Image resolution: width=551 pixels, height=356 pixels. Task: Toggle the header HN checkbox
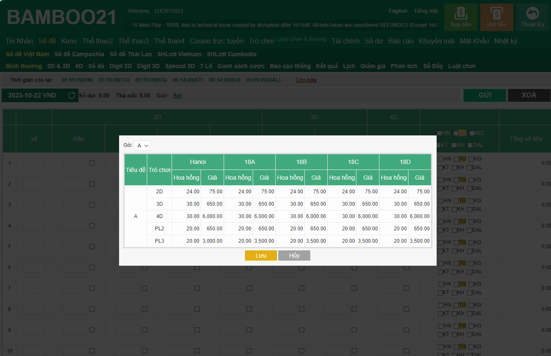click(x=439, y=133)
